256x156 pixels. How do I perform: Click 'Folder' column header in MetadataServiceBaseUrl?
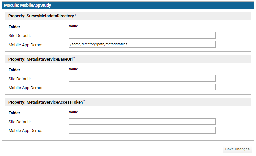pos(14,70)
